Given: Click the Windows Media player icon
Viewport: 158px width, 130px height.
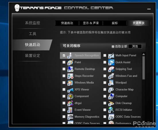Looking at the screenshot, I should point(70,83).
